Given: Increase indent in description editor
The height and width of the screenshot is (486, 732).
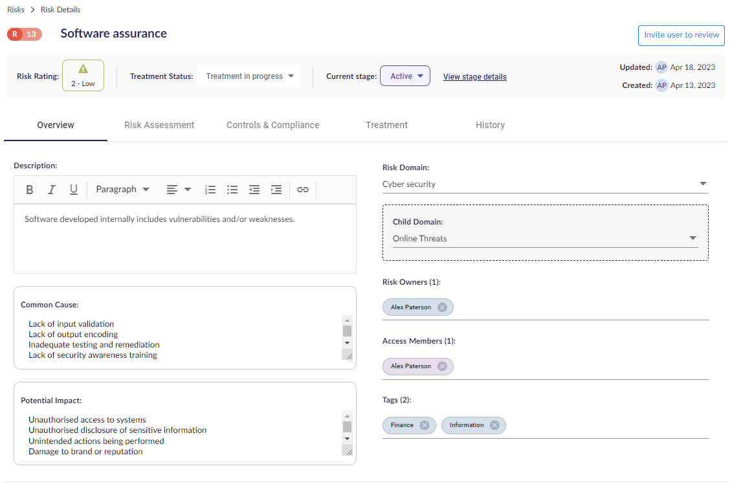Looking at the screenshot, I should [x=276, y=190].
